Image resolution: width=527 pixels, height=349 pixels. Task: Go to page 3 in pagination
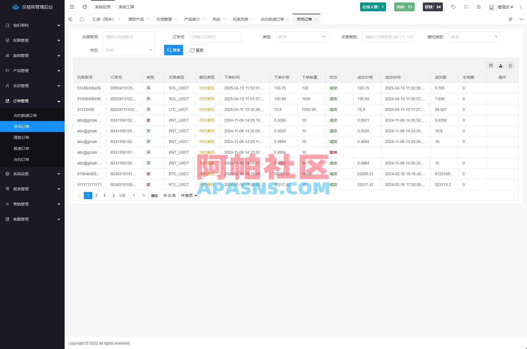click(x=104, y=195)
